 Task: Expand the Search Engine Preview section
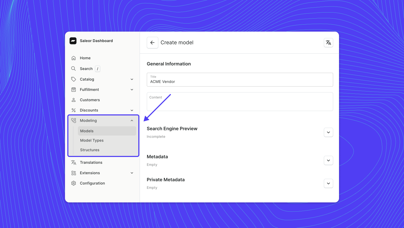[328, 132]
